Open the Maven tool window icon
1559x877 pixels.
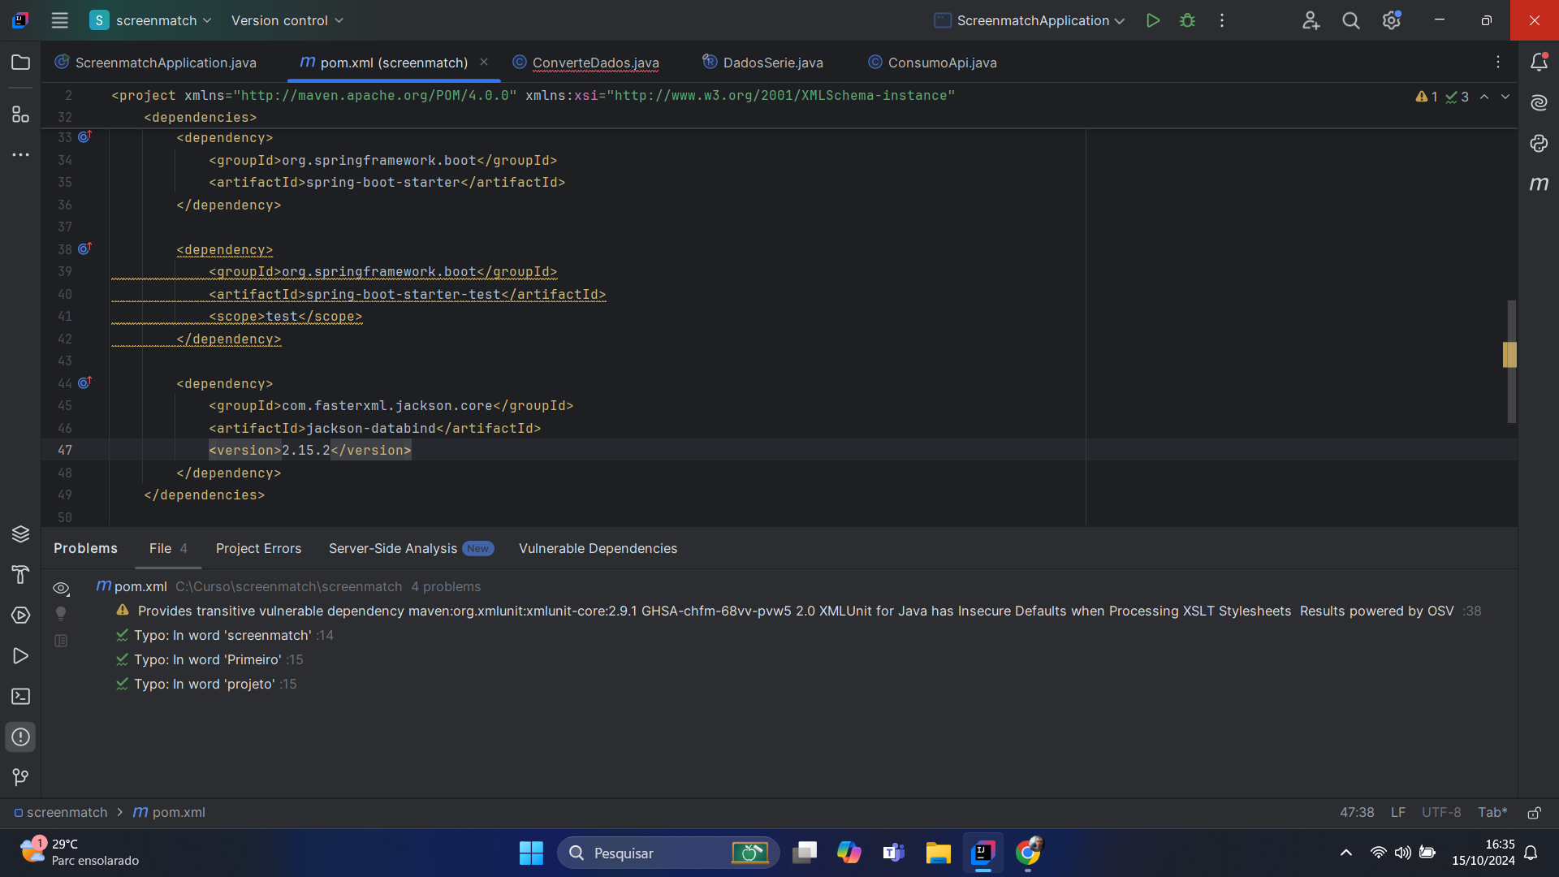coord(1539,184)
